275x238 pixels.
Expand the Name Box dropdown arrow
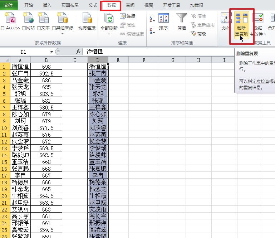(51, 52)
